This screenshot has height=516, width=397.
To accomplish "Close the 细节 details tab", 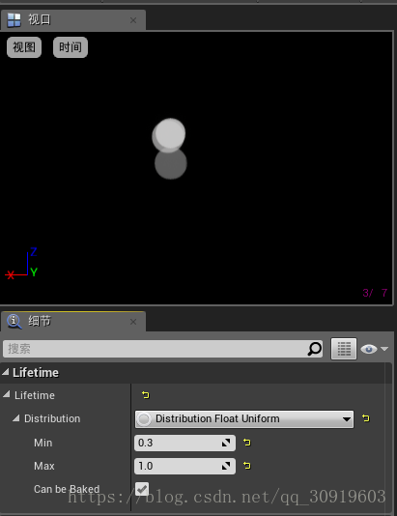I will tap(133, 322).
